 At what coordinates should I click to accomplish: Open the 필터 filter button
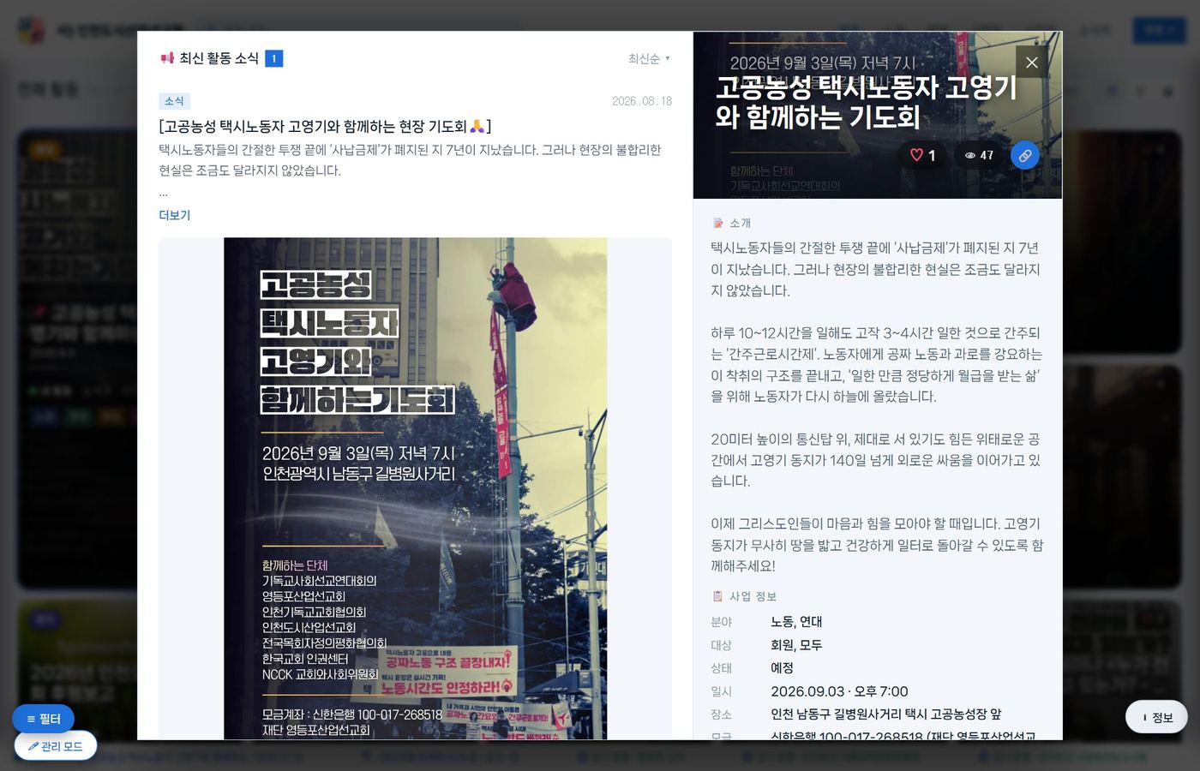point(43,719)
